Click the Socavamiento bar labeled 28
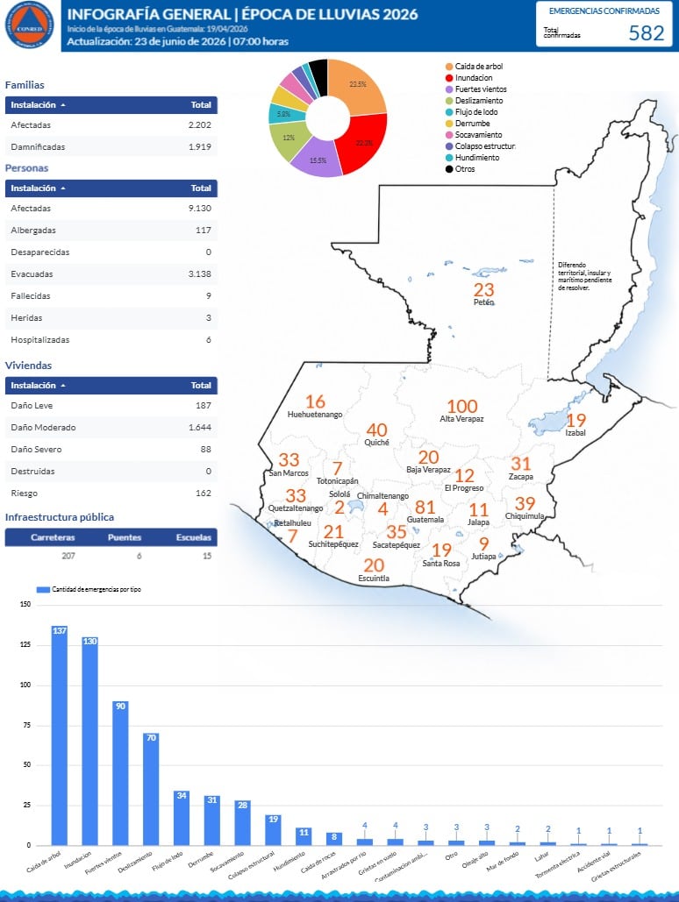679x902 pixels. [242, 822]
